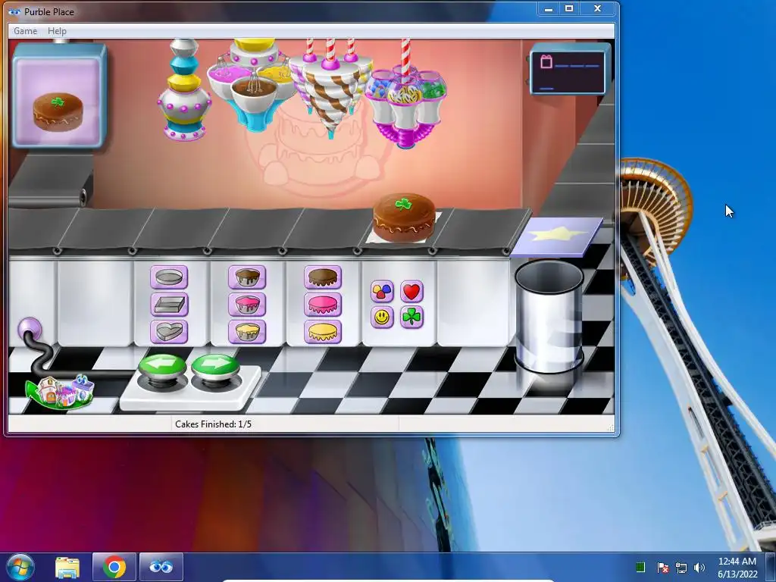
Task: Select the round cake pan button
Action: point(169,277)
